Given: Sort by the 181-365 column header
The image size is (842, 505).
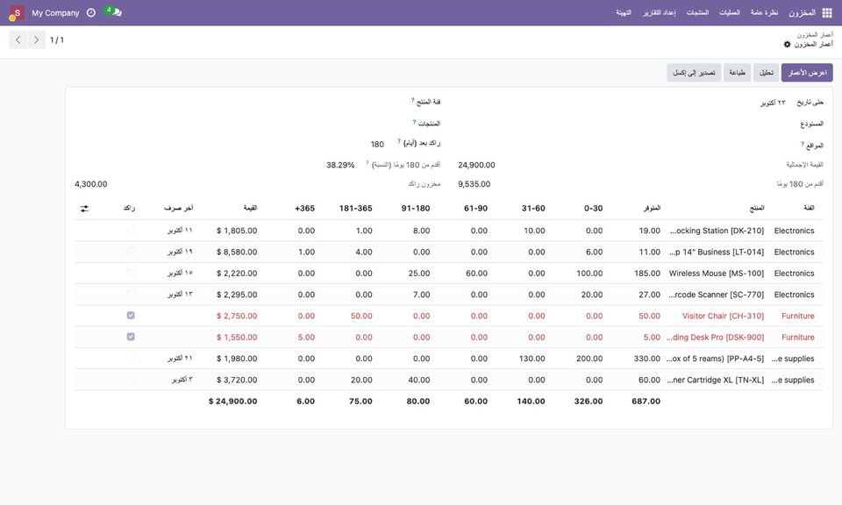Looking at the screenshot, I should (355, 209).
